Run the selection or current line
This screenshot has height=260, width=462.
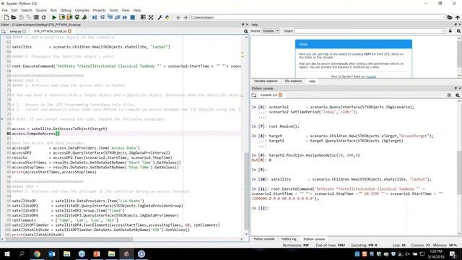coord(84,17)
